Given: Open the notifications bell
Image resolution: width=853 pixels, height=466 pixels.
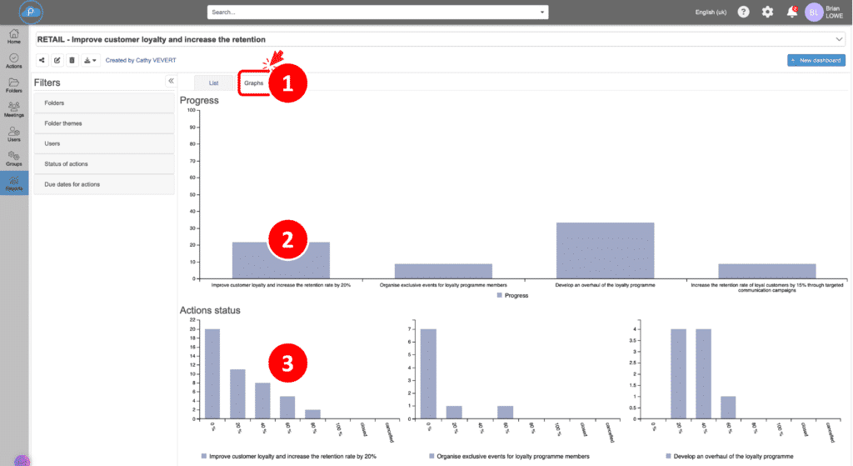Looking at the screenshot, I should pos(791,13).
